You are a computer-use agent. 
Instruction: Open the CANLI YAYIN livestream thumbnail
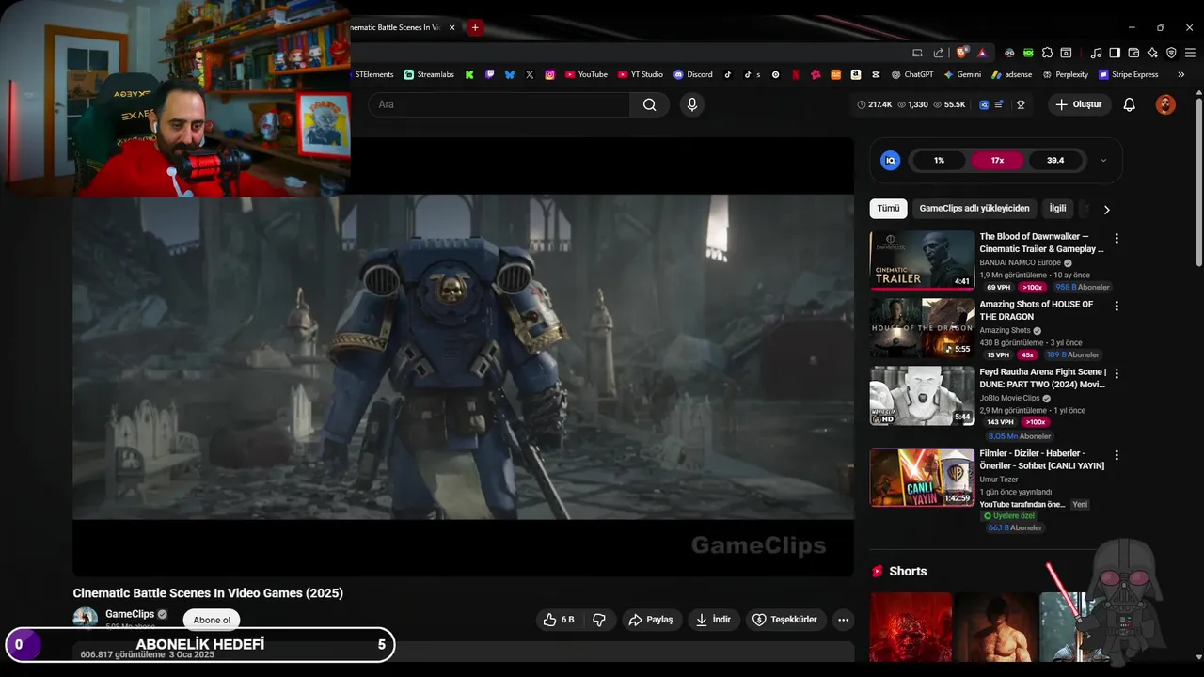922,477
